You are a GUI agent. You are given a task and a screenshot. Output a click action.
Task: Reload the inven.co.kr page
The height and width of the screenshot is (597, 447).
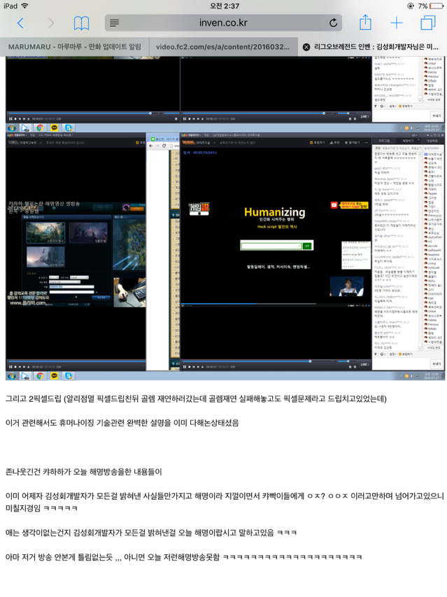click(x=333, y=23)
